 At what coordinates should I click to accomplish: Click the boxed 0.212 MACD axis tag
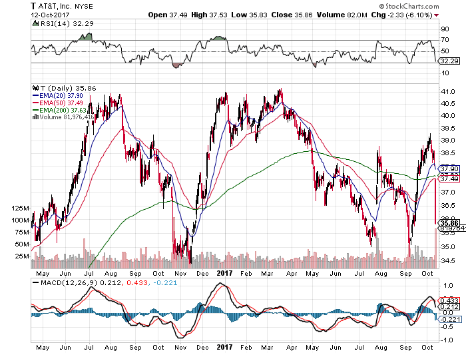449,307
